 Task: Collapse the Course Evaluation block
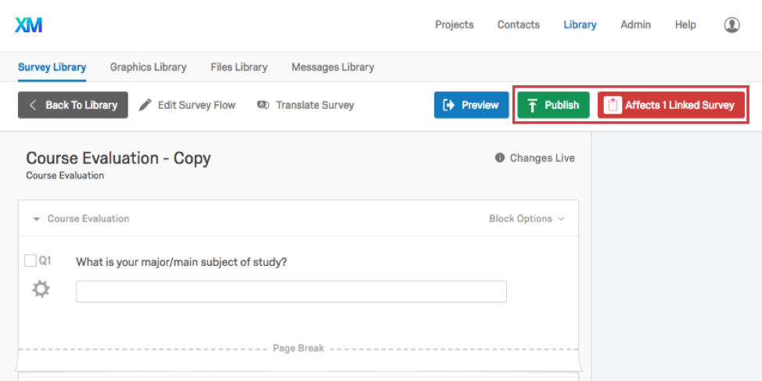pyautogui.click(x=36, y=219)
